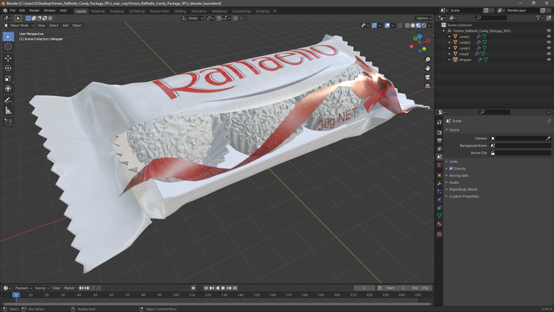
Task: Open Global transform orientation dropdown
Action: 193,18
